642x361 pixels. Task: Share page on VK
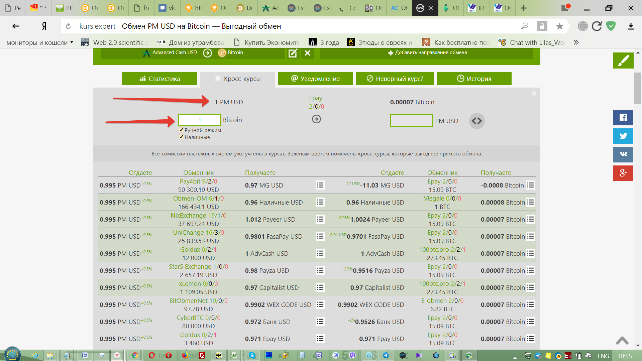tap(623, 154)
